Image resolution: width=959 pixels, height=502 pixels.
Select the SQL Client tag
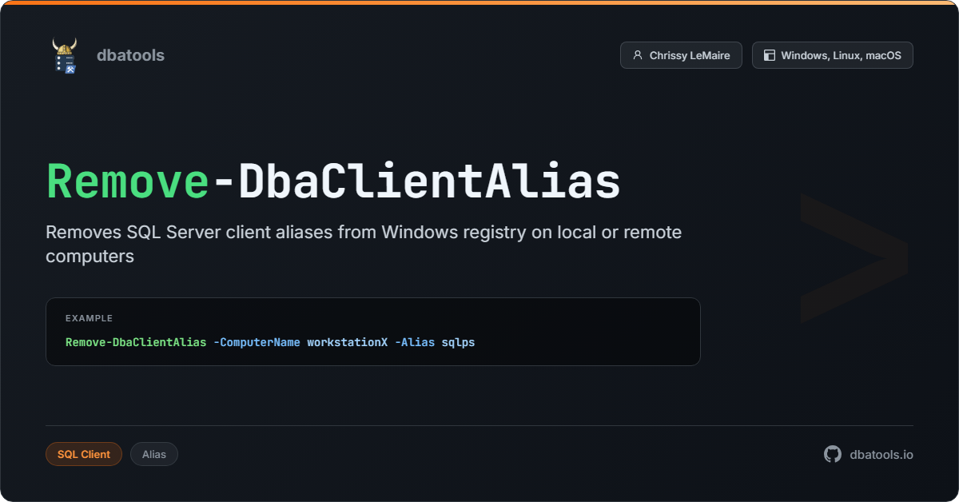pyautogui.click(x=84, y=454)
